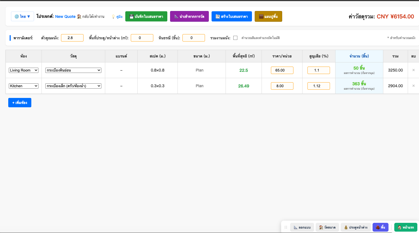Screen dimensions: 419x233
Task: Click the 2904.00 row total
Action: [395, 86]
